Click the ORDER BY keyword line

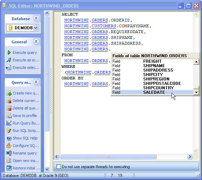(72, 78)
